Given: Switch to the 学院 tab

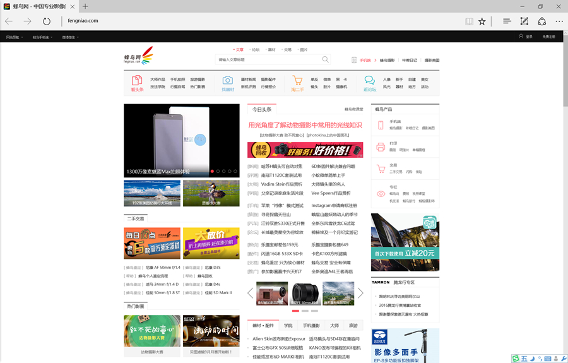Looking at the screenshot, I should 288,325.
